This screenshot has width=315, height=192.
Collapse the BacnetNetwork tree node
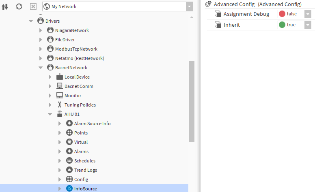41,68
